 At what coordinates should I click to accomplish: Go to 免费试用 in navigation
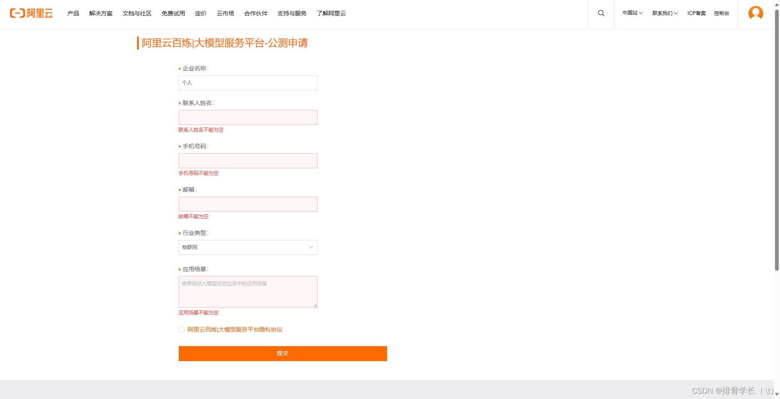point(173,13)
